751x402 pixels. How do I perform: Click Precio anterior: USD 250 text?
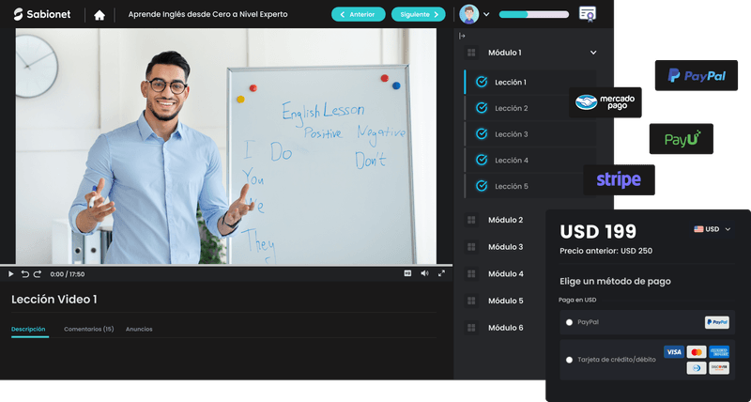click(x=605, y=251)
